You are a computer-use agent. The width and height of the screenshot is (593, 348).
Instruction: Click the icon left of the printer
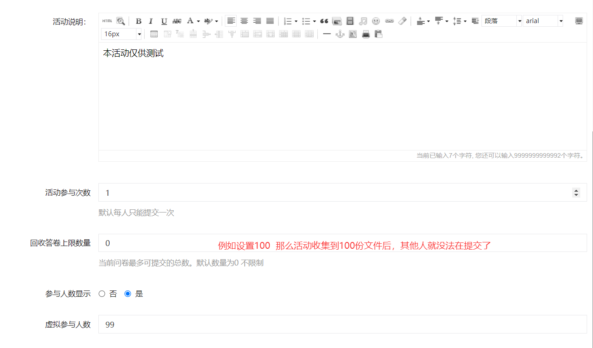click(x=353, y=34)
